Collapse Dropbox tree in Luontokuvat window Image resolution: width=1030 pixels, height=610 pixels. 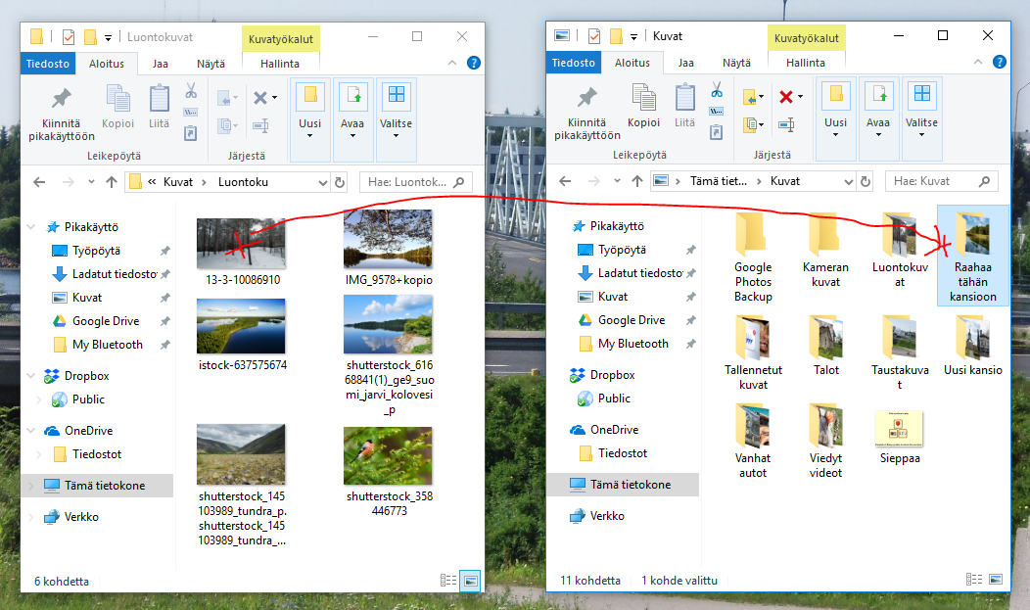pos(31,376)
